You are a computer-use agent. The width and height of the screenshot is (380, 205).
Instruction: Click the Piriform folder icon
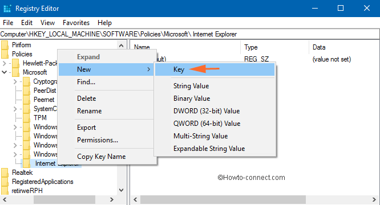(5, 45)
